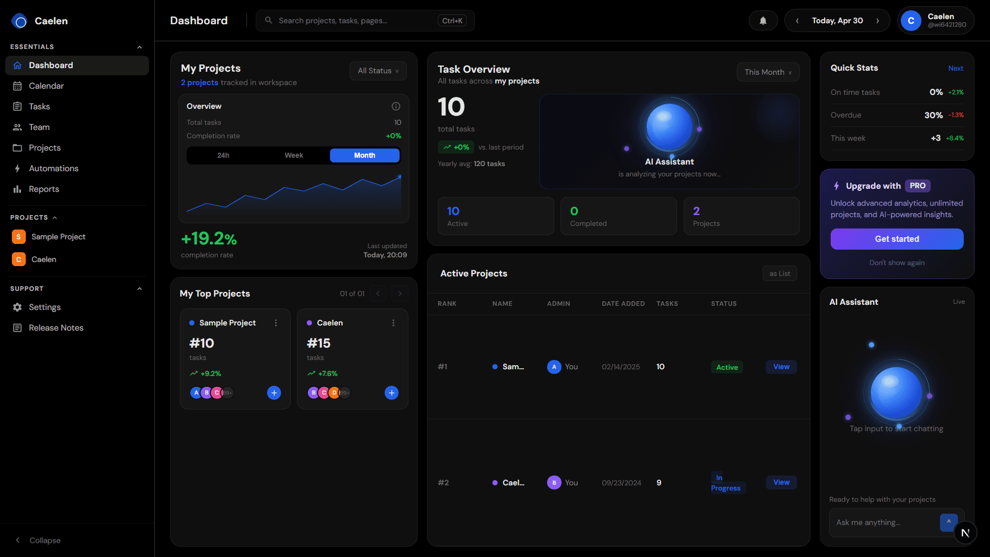Screen dimensions: 990x557
Task: Click the Get started upgrade button
Action: pos(897,239)
